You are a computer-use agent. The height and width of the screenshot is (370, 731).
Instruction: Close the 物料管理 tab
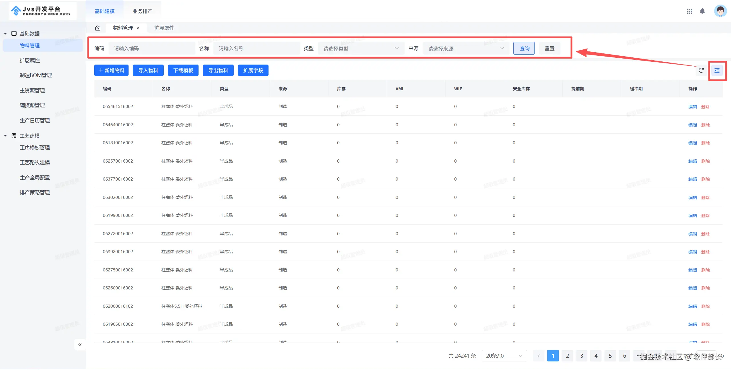(138, 28)
